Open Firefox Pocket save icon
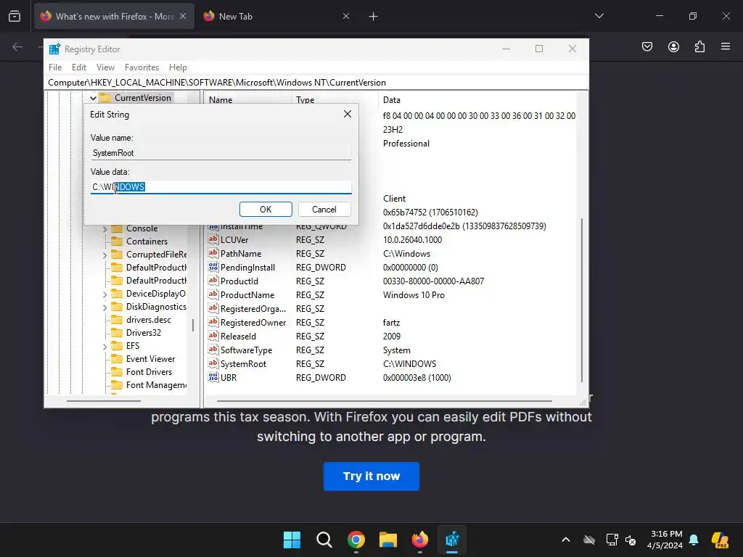The image size is (743, 557). 646,46
